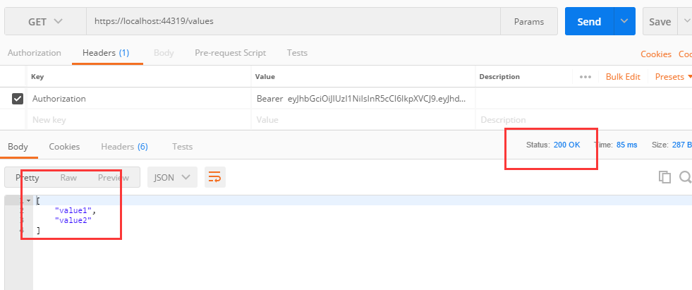This screenshot has height=290, width=692.
Task: Click the Params button
Action: point(528,21)
